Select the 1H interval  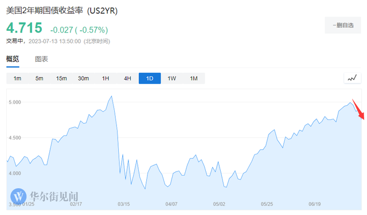tap(106, 78)
